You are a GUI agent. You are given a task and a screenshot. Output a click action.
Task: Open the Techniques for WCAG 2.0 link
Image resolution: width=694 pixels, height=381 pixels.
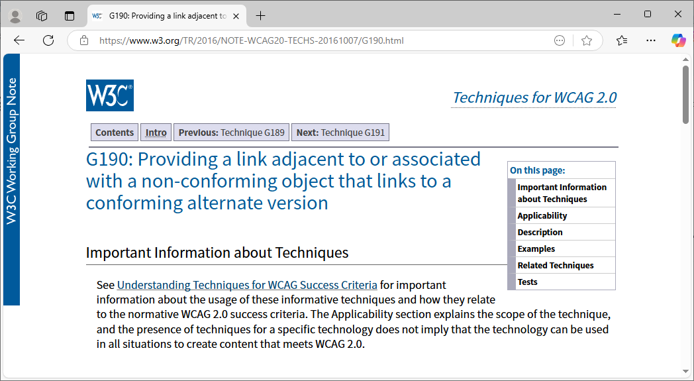coord(534,97)
